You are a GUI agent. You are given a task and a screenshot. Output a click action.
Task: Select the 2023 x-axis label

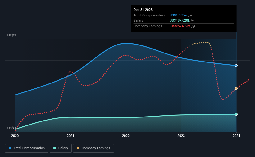(x=181, y=136)
